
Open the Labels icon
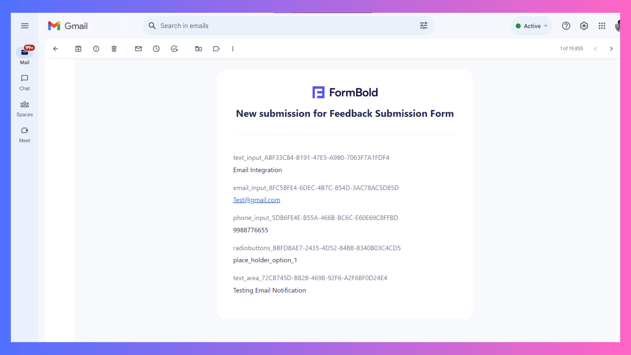pos(216,49)
